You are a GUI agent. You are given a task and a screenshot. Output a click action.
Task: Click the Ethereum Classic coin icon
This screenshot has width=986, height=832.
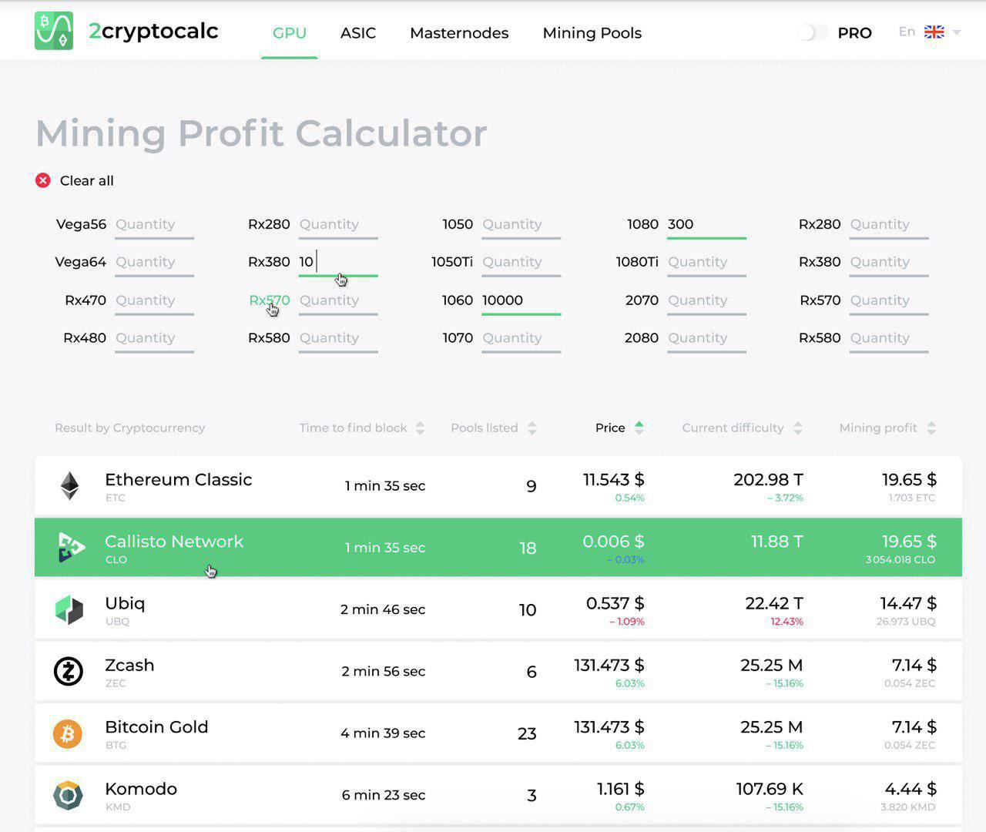tap(69, 486)
